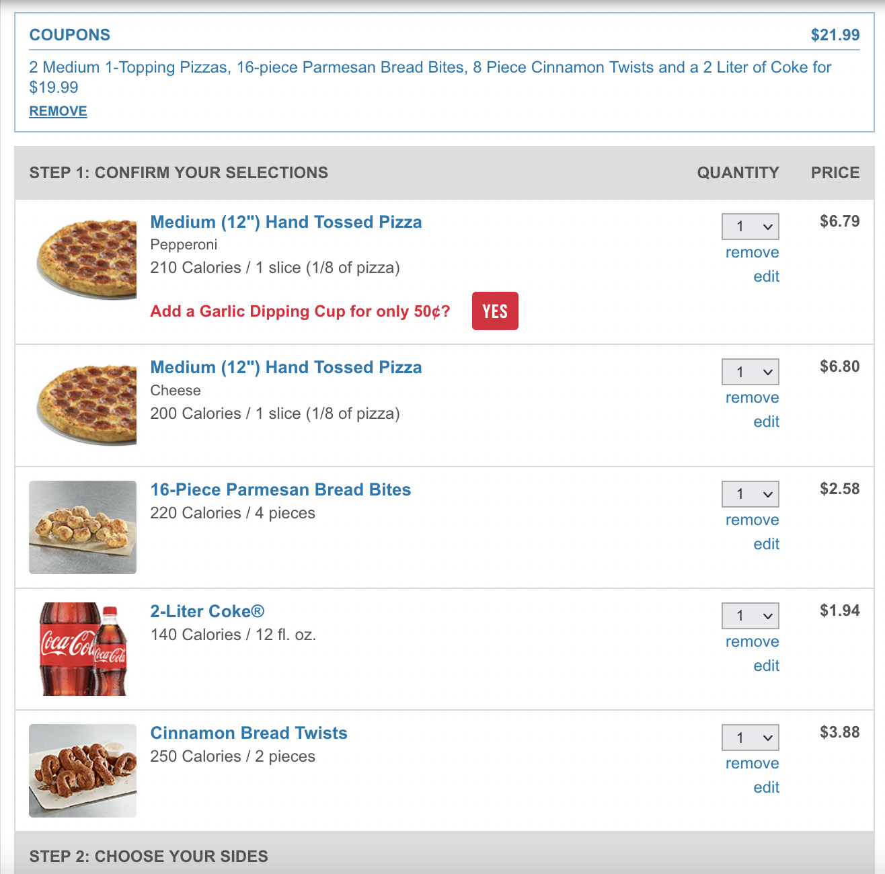The height and width of the screenshot is (874, 885).
Task: Edit the 2-Liter Coke item
Action: (x=766, y=666)
